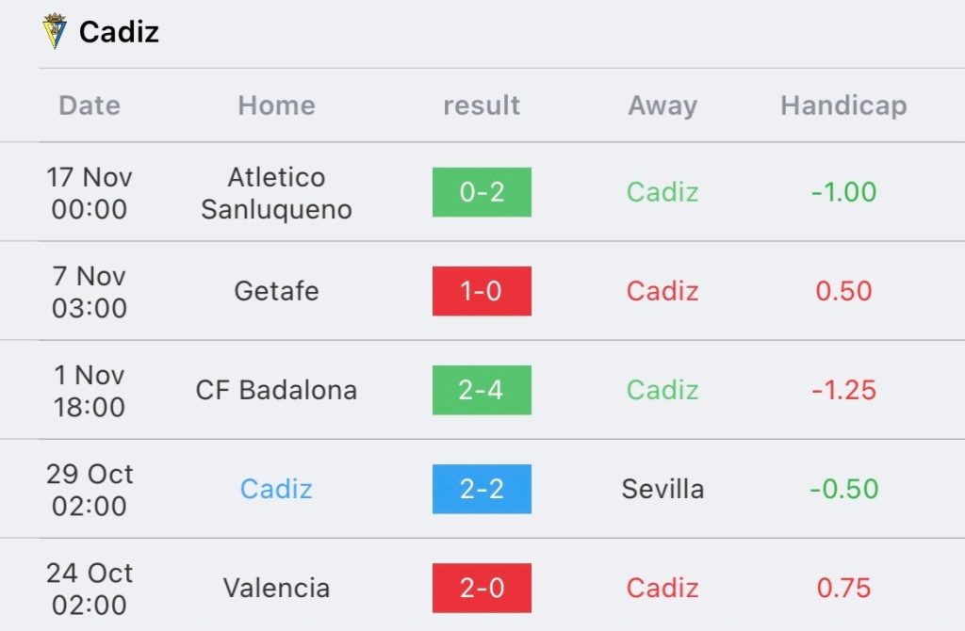Image resolution: width=965 pixels, height=631 pixels.
Task: Select Sevilla in the Away column
Action: [x=662, y=489]
